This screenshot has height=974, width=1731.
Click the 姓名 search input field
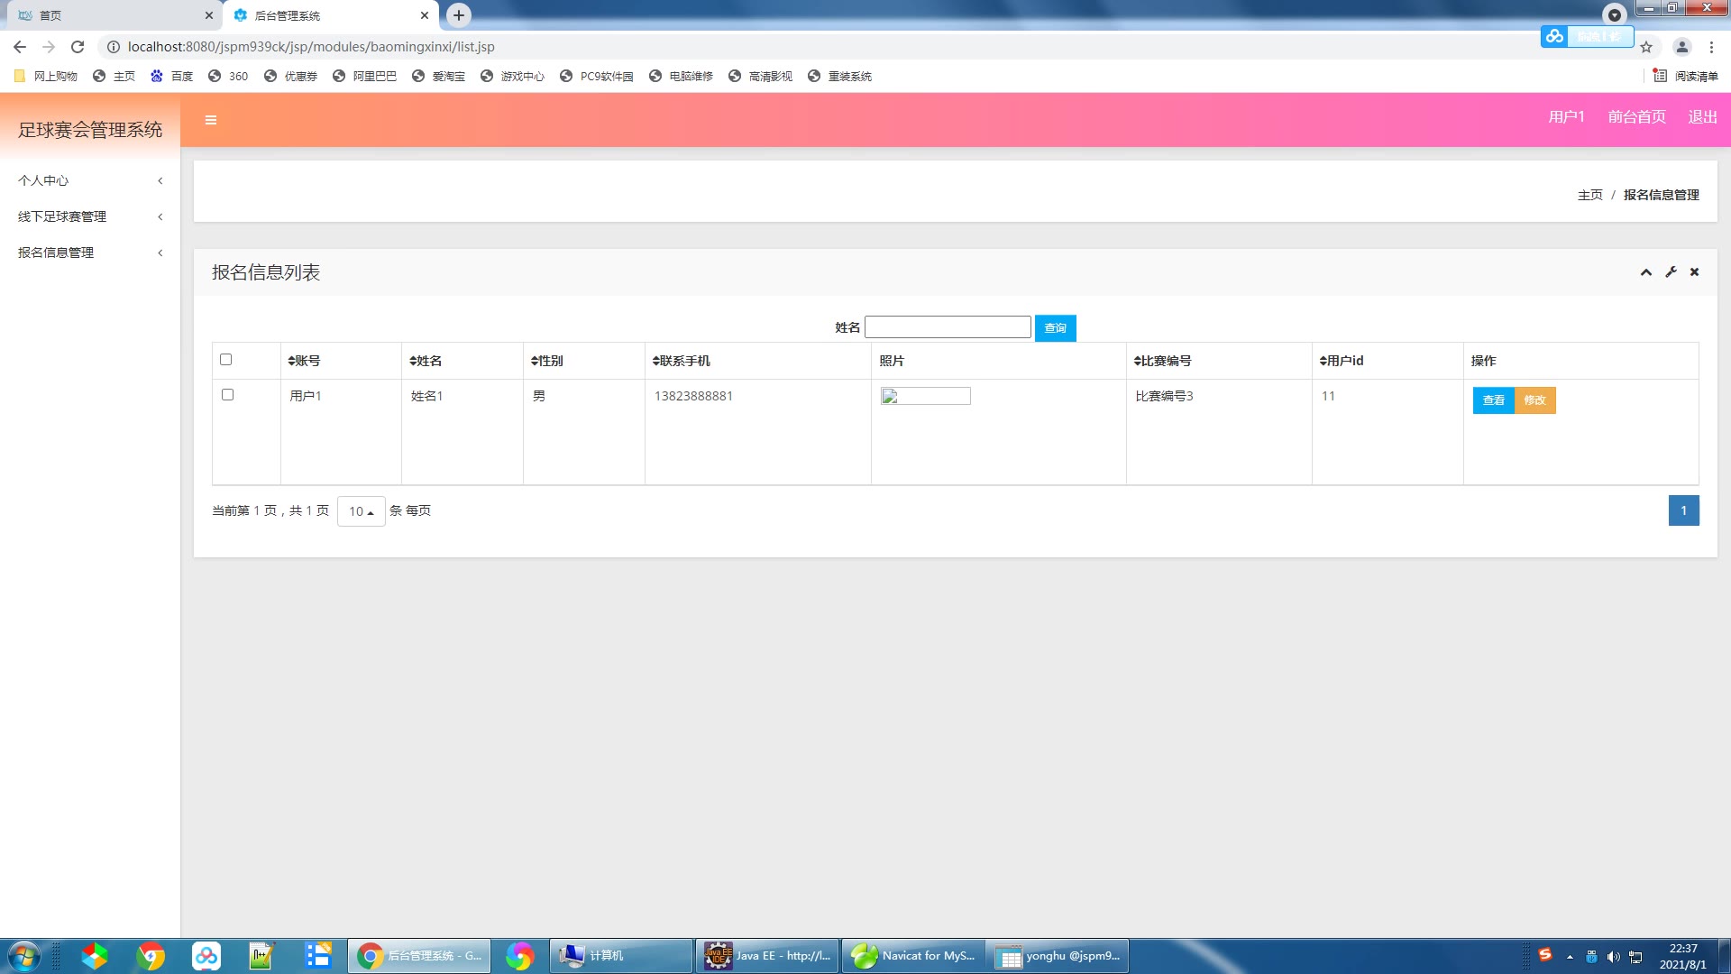coord(948,327)
